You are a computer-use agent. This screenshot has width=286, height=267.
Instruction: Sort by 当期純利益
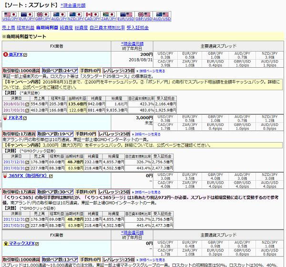pyautogui.click(x=47, y=28)
